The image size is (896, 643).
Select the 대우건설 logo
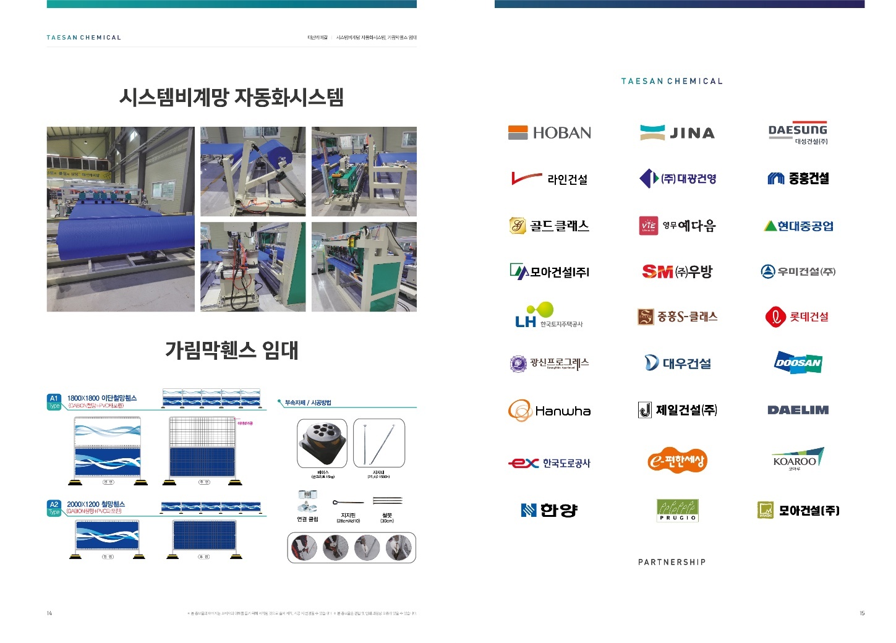[x=678, y=363]
